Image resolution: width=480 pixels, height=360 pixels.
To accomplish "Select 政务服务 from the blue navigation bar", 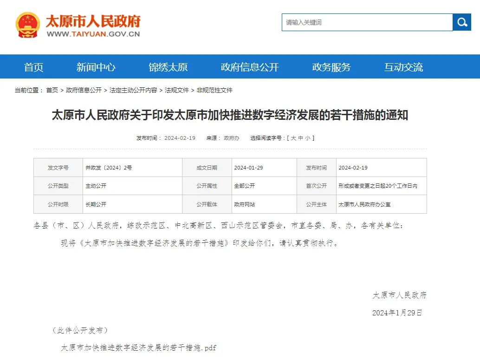I will (331, 67).
